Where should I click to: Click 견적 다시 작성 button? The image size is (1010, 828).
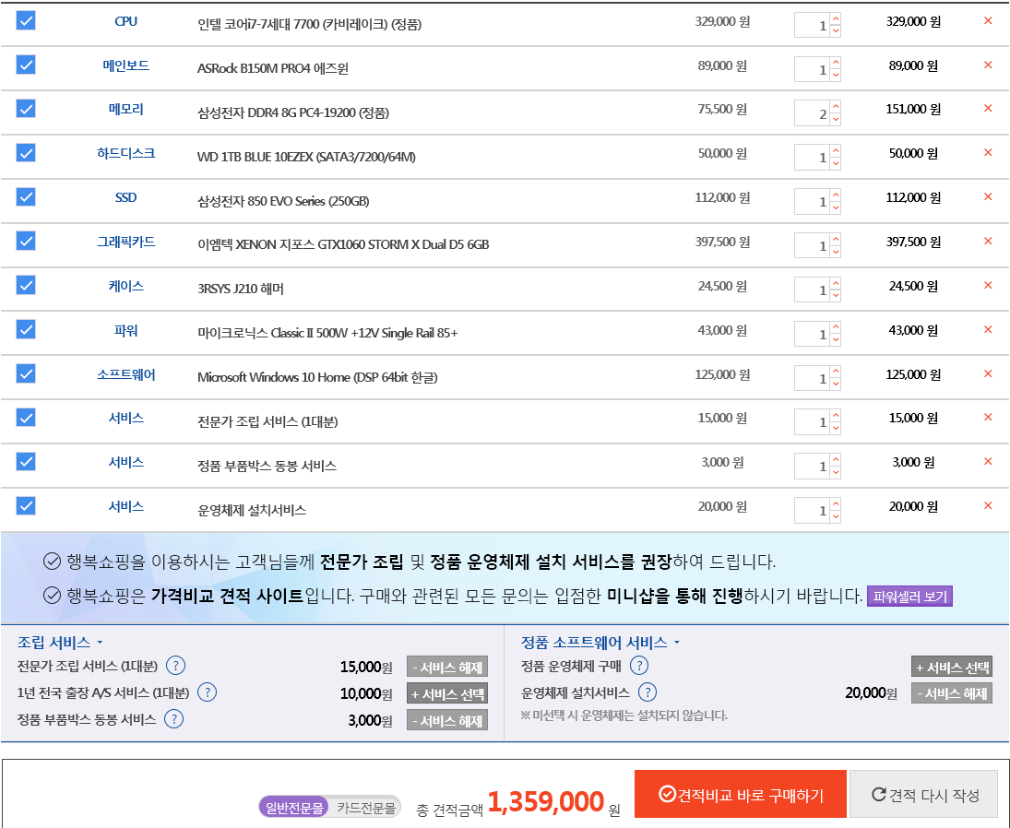click(x=923, y=795)
